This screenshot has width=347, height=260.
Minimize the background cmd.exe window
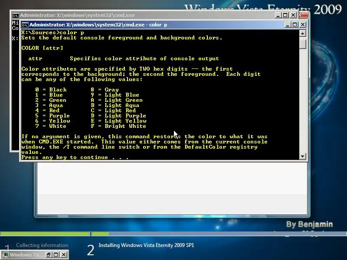[278, 15]
